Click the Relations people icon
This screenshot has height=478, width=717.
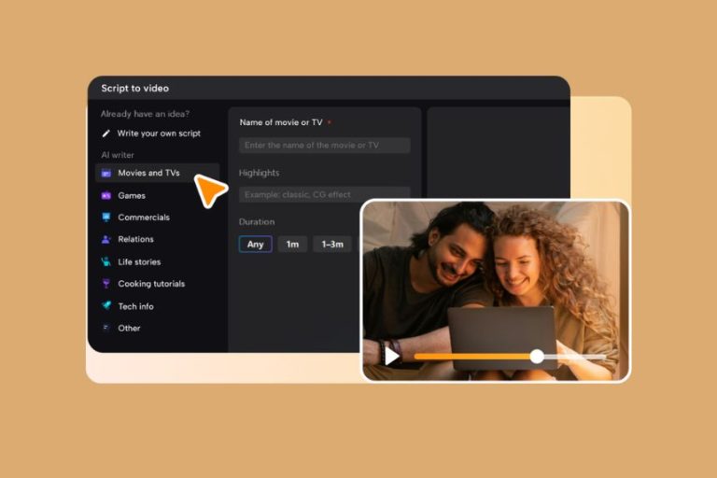coord(106,240)
